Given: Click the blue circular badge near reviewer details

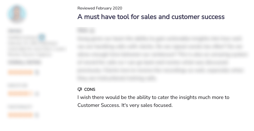Looking at the screenshot, I should pyautogui.click(x=42, y=37).
